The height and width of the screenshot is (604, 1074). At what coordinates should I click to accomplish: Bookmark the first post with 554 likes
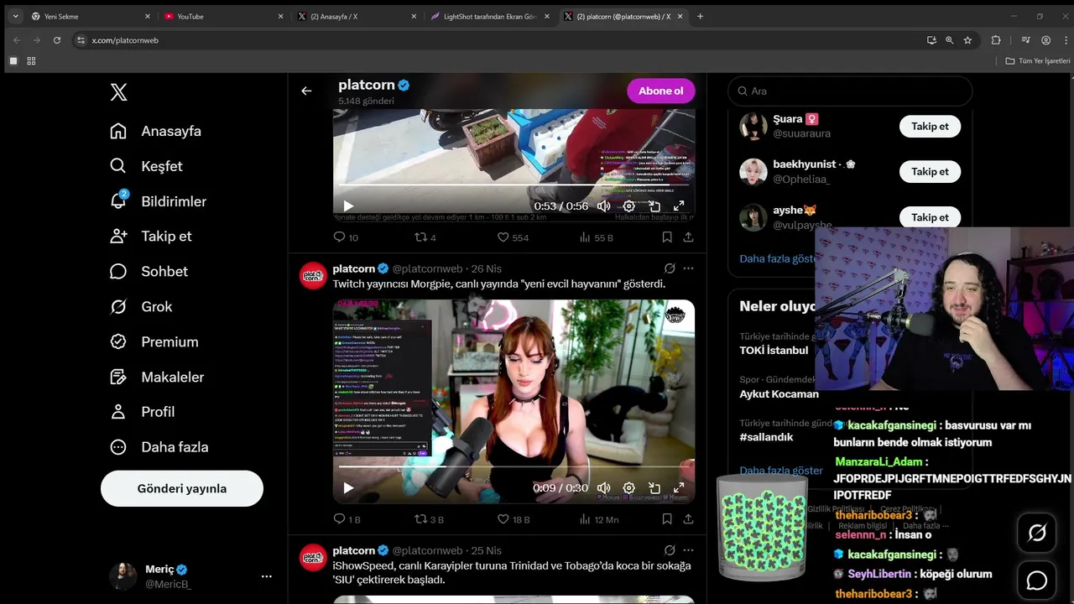click(x=667, y=237)
